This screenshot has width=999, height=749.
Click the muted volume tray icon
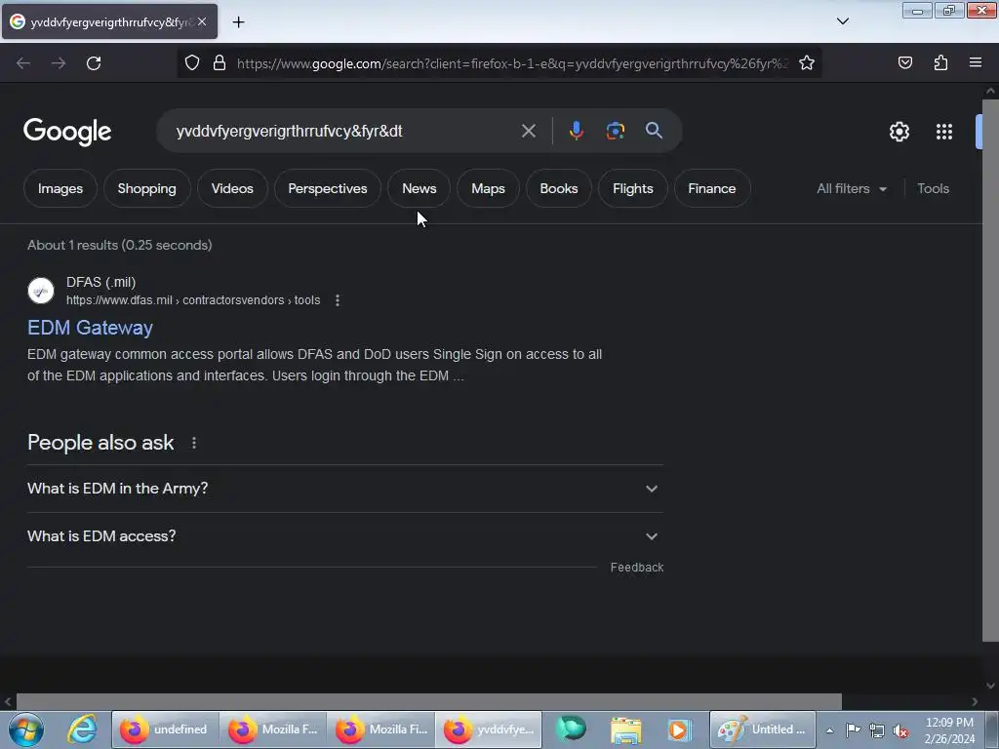click(x=900, y=730)
